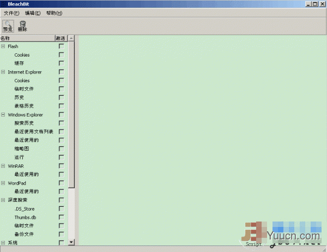Collapse the Internet Explorer tree group

pyautogui.click(x=3, y=72)
